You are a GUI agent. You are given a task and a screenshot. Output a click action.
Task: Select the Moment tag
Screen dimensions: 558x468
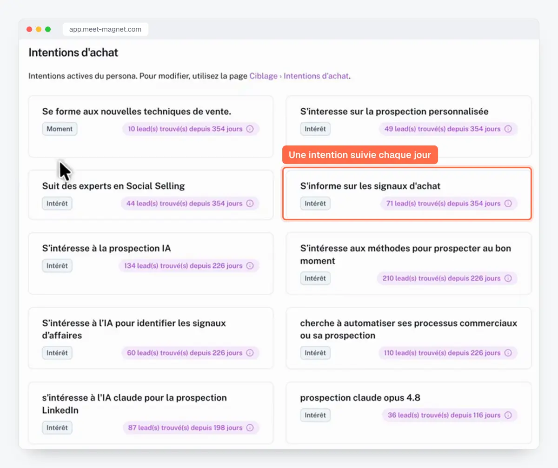coord(60,129)
